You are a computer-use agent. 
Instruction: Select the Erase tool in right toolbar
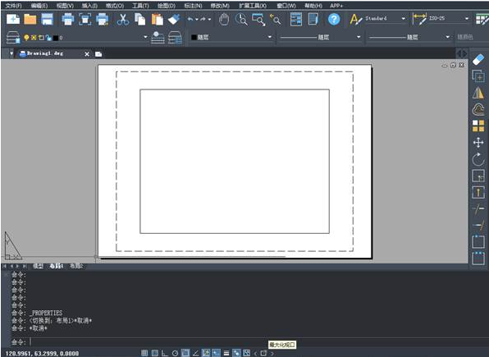tap(478, 59)
